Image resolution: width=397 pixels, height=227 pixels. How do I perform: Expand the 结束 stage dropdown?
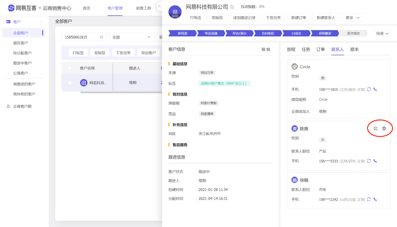click(382, 33)
